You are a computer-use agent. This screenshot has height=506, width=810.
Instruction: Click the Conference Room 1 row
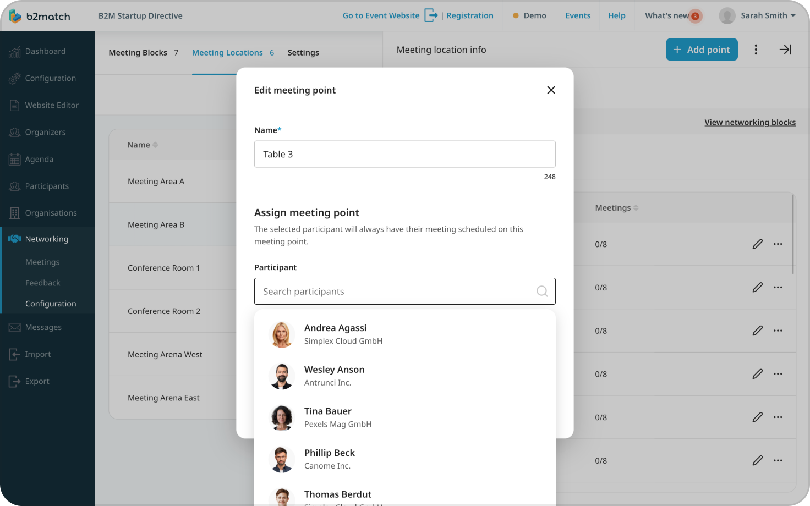tap(173, 268)
